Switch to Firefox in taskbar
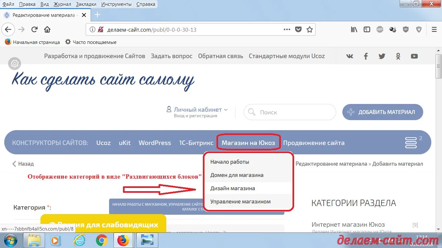The width and height of the screenshot is (442, 248). (123, 241)
